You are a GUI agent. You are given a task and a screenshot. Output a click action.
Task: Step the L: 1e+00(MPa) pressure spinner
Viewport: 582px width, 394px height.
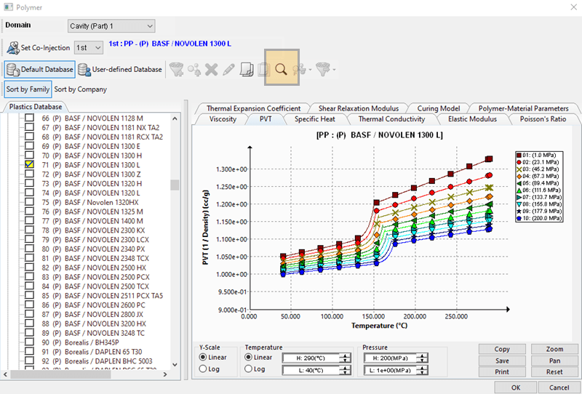pyautogui.click(x=423, y=370)
